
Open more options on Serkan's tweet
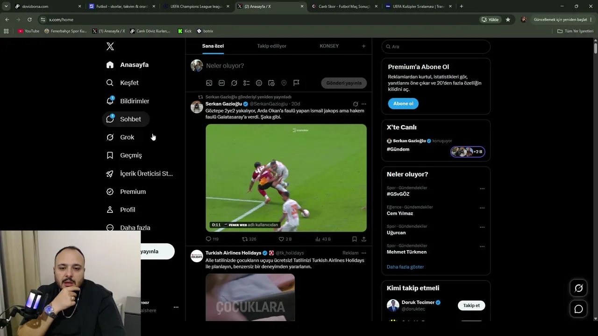click(x=364, y=104)
